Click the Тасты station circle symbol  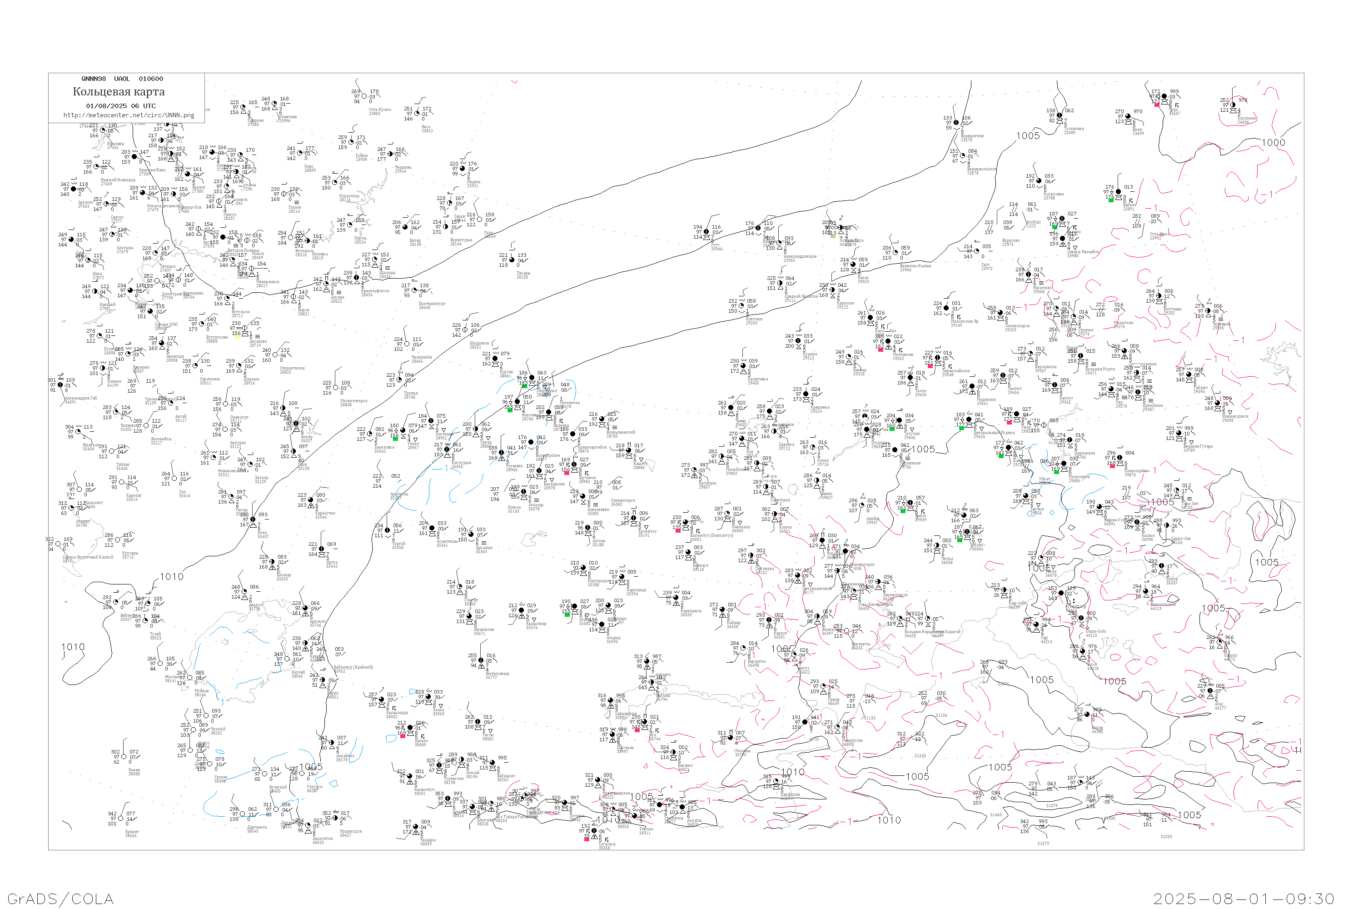[478, 722]
